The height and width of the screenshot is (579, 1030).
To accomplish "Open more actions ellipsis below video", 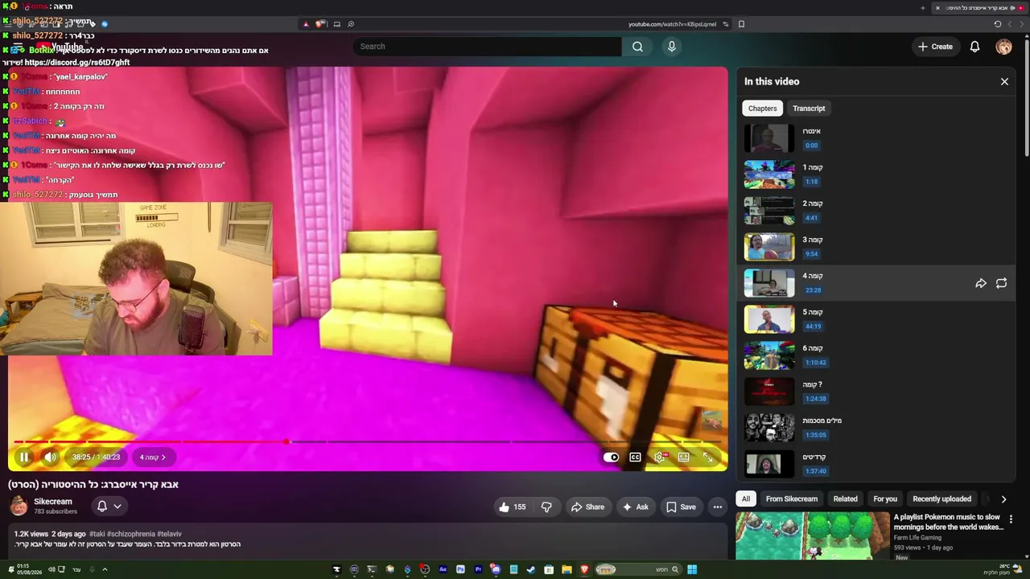I will click(x=718, y=507).
